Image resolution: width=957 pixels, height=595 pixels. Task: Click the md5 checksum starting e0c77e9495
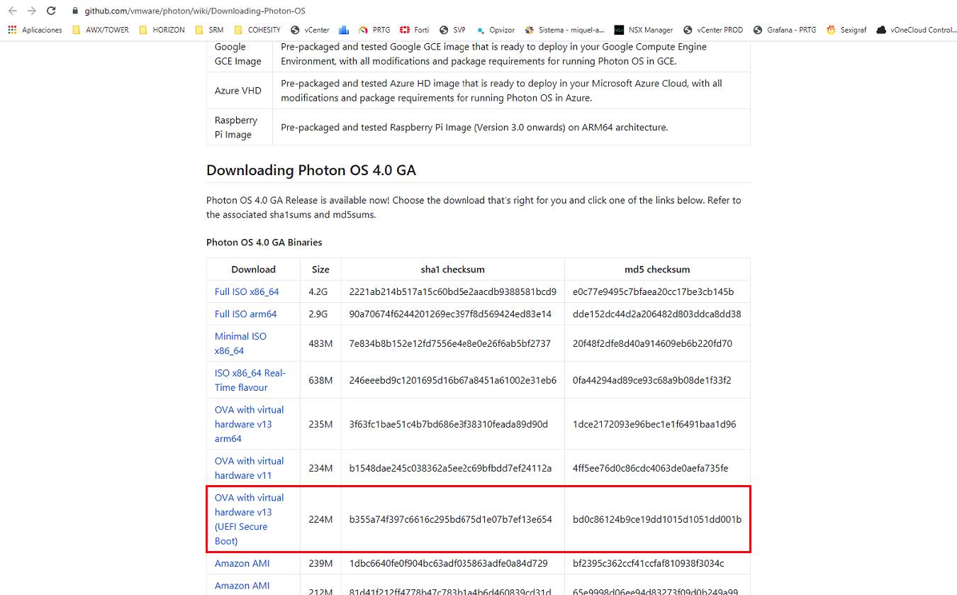coord(653,291)
